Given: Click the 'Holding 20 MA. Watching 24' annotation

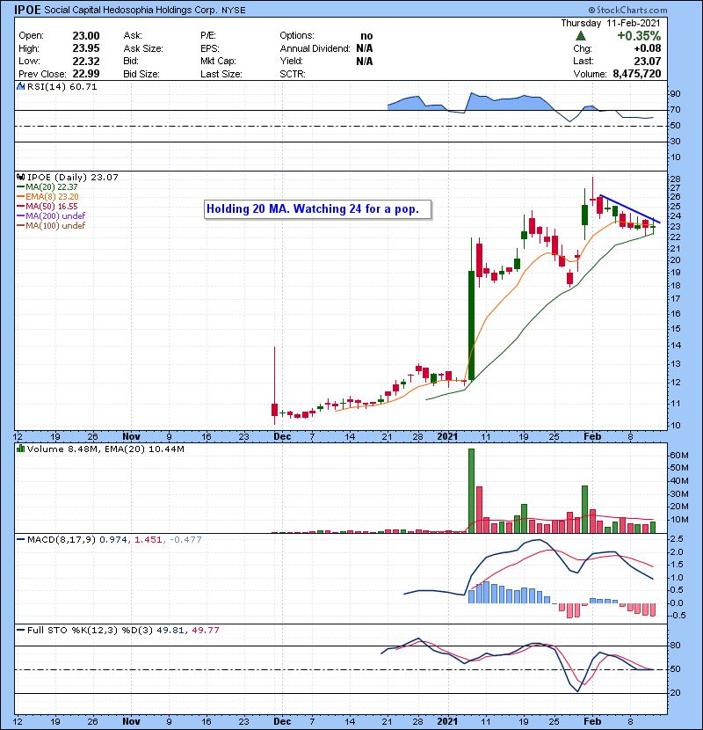Looking at the screenshot, I should 318,209.
